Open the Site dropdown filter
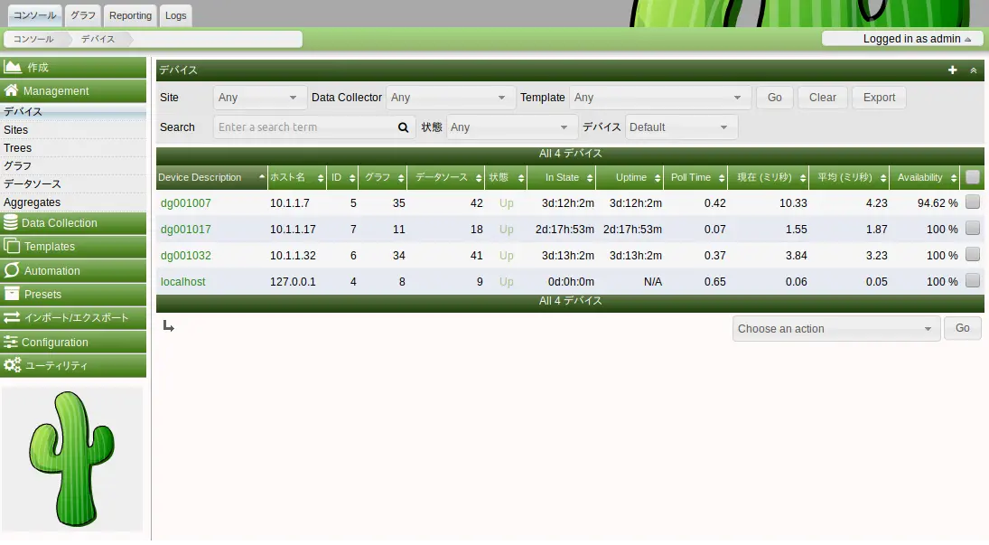The height and width of the screenshot is (545, 989). (x=258, y=98)
